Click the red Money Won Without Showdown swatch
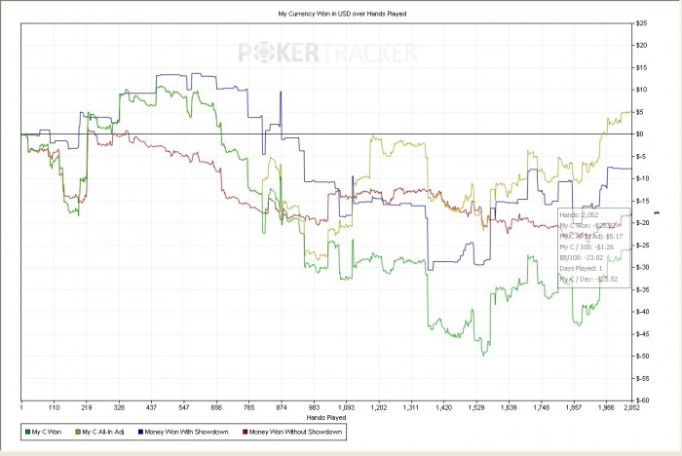Screen dimensions: 682x456 click(x=246, y=431)
